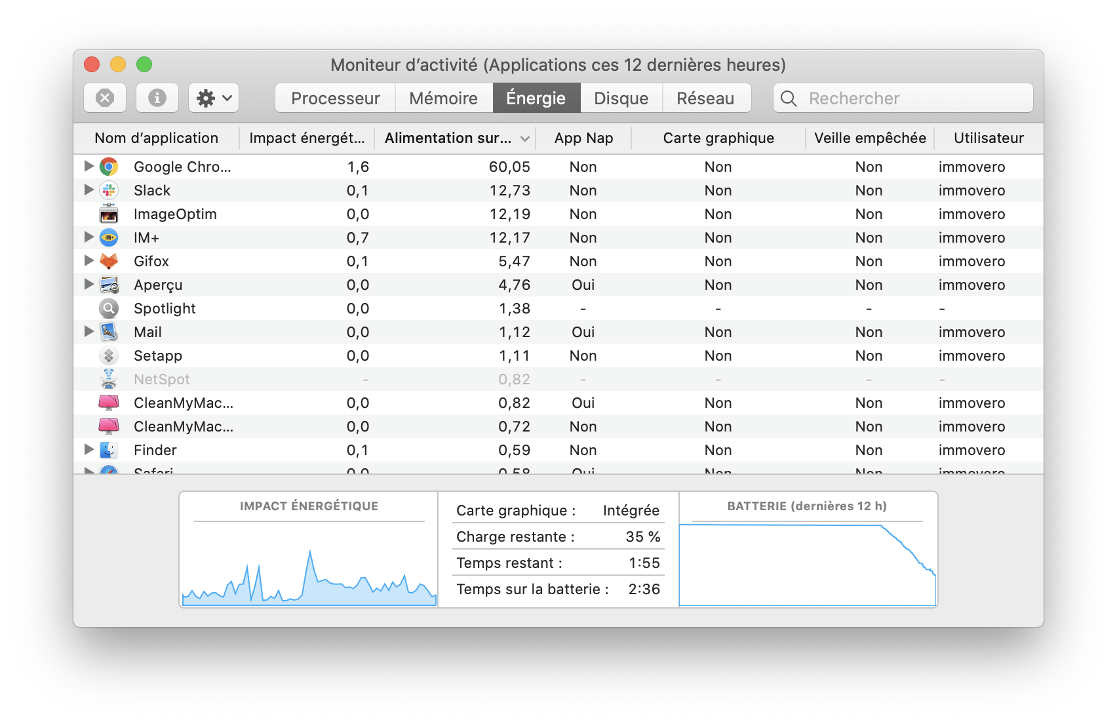Screen dimensions: 1117x724
Task: Click the first CleanMyMac icon, 0,82 row
Action: click(109, 403)
